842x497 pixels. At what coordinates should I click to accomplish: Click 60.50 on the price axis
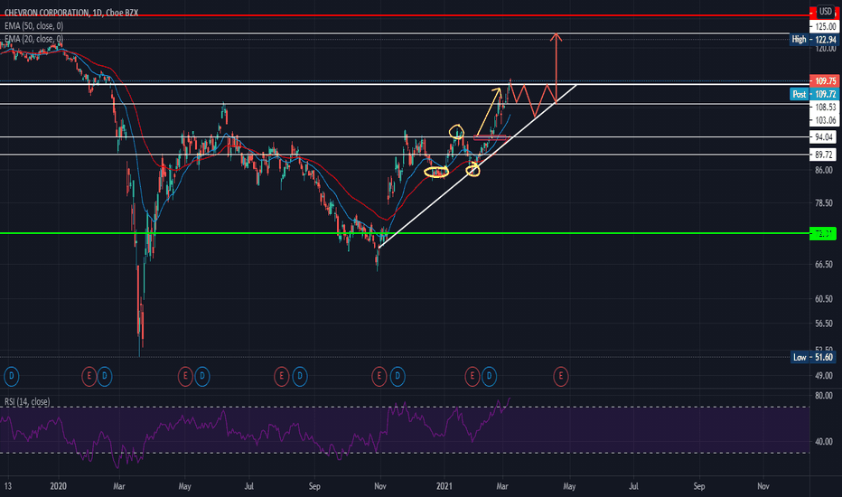824,299
